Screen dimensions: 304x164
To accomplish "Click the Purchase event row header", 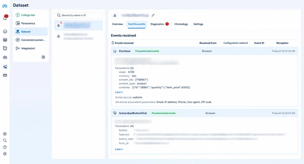I will point(204,51).
